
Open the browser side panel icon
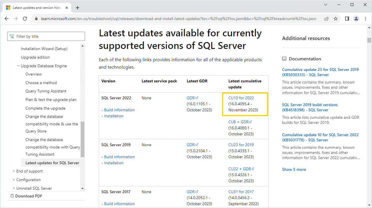[347, 19]
